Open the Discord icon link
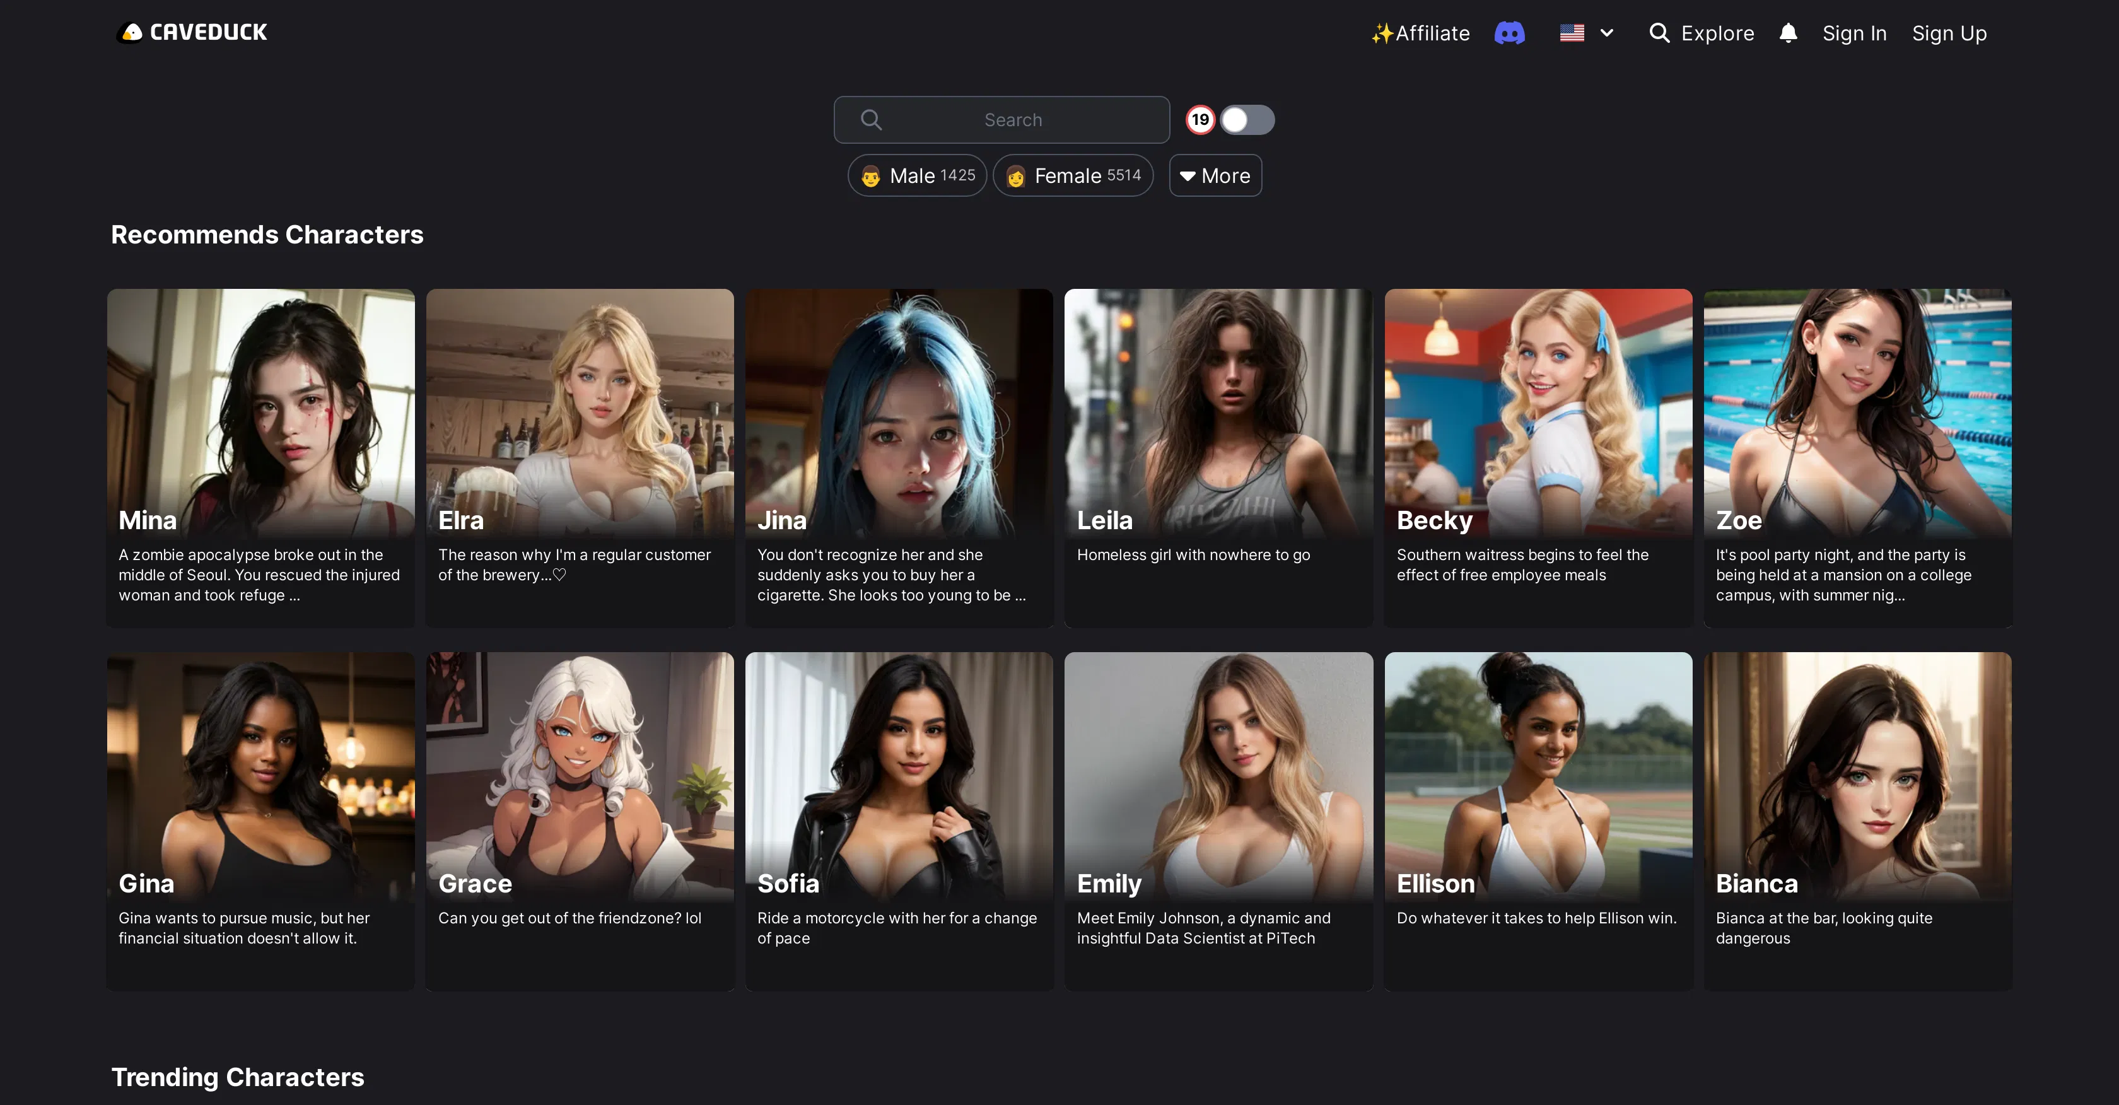The width and height of the screenshot is (2119, 1105). coord(1509,33)
